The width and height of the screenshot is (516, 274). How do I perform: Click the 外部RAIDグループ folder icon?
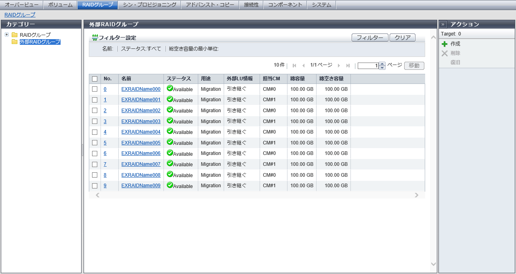click(x=15, y=42)
